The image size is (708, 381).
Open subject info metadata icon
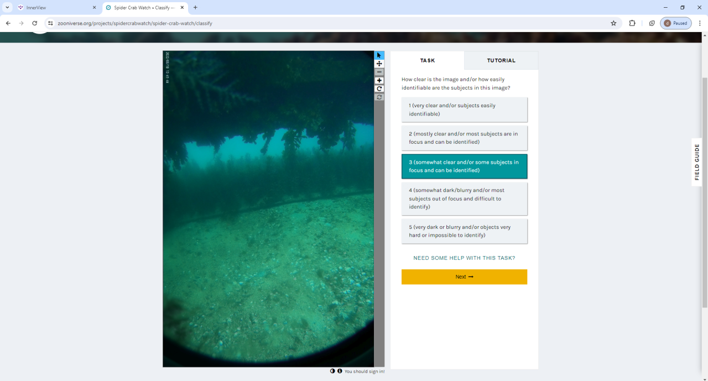[340, 371]
